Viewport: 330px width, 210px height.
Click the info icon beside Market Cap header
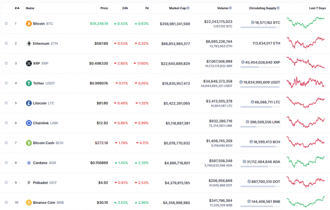[x=188, y=8]
